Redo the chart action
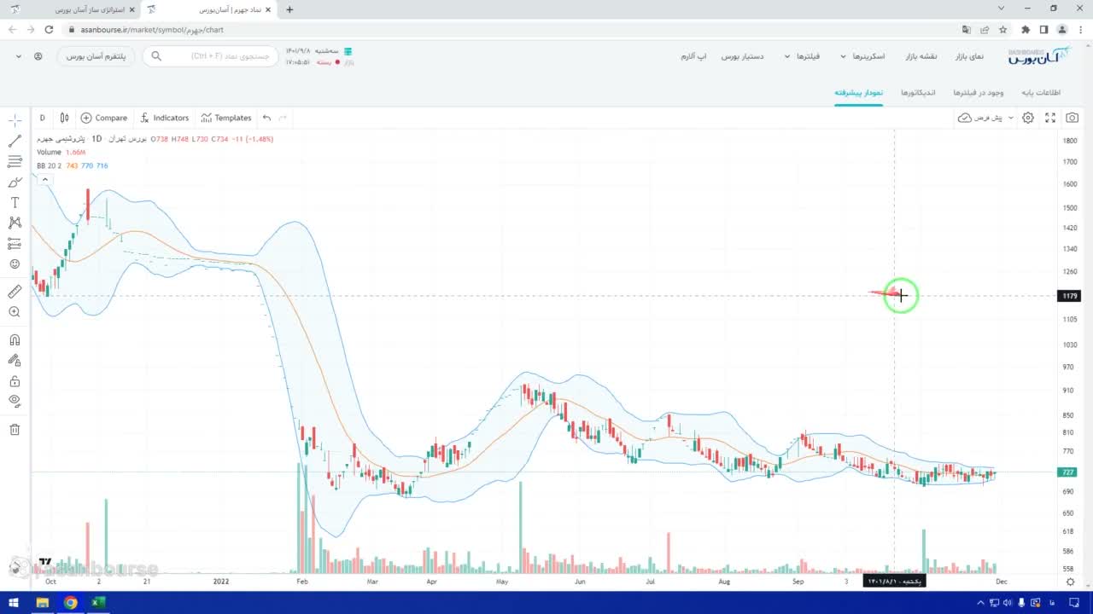Image resolution: width=1093 pixels, height=614 pixels. coord(283,118)
